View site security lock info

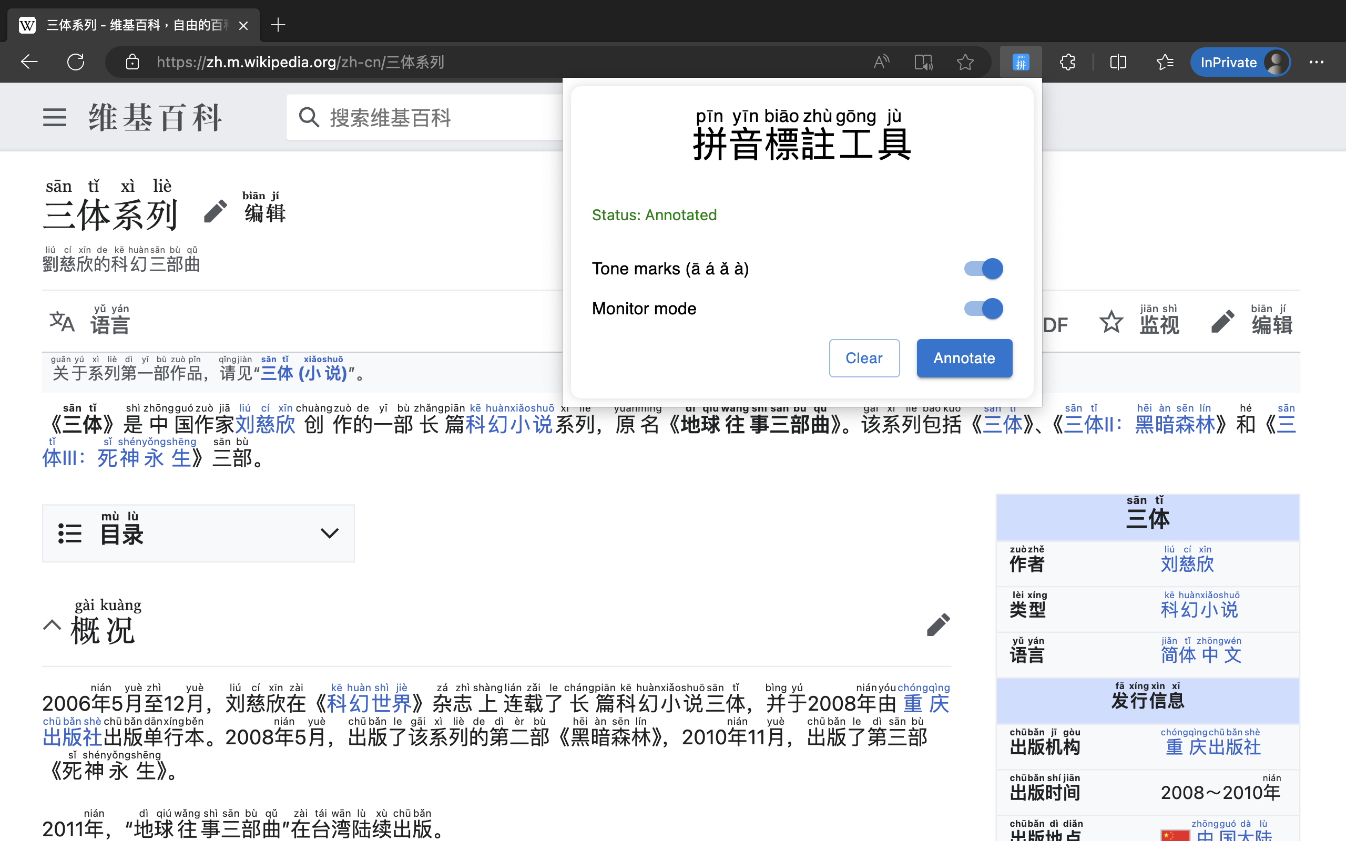[132, 61]
